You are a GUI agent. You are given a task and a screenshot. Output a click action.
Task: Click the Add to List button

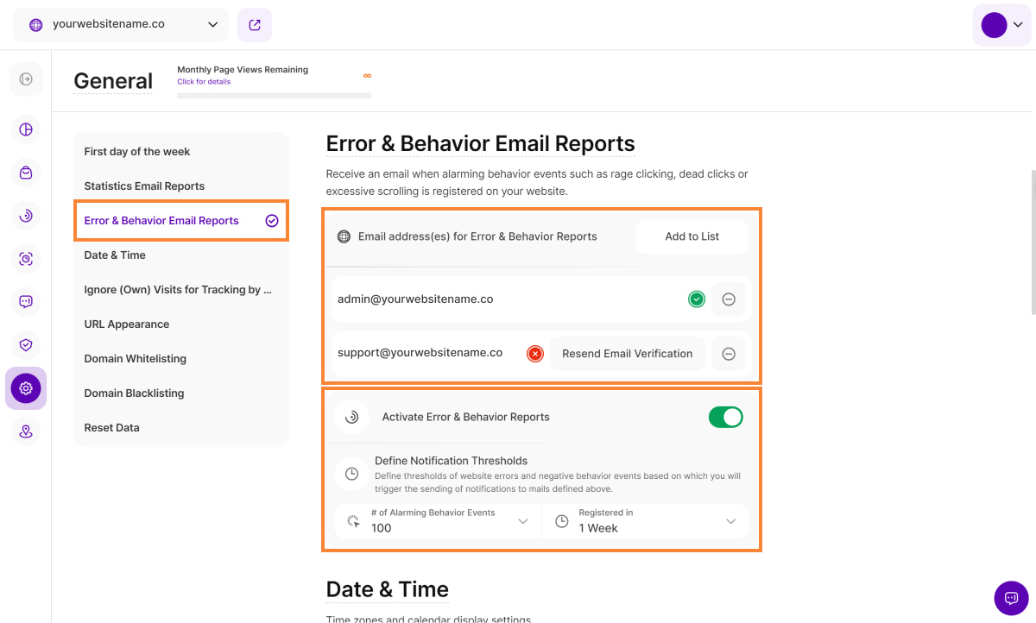click(x=692, y=236)
